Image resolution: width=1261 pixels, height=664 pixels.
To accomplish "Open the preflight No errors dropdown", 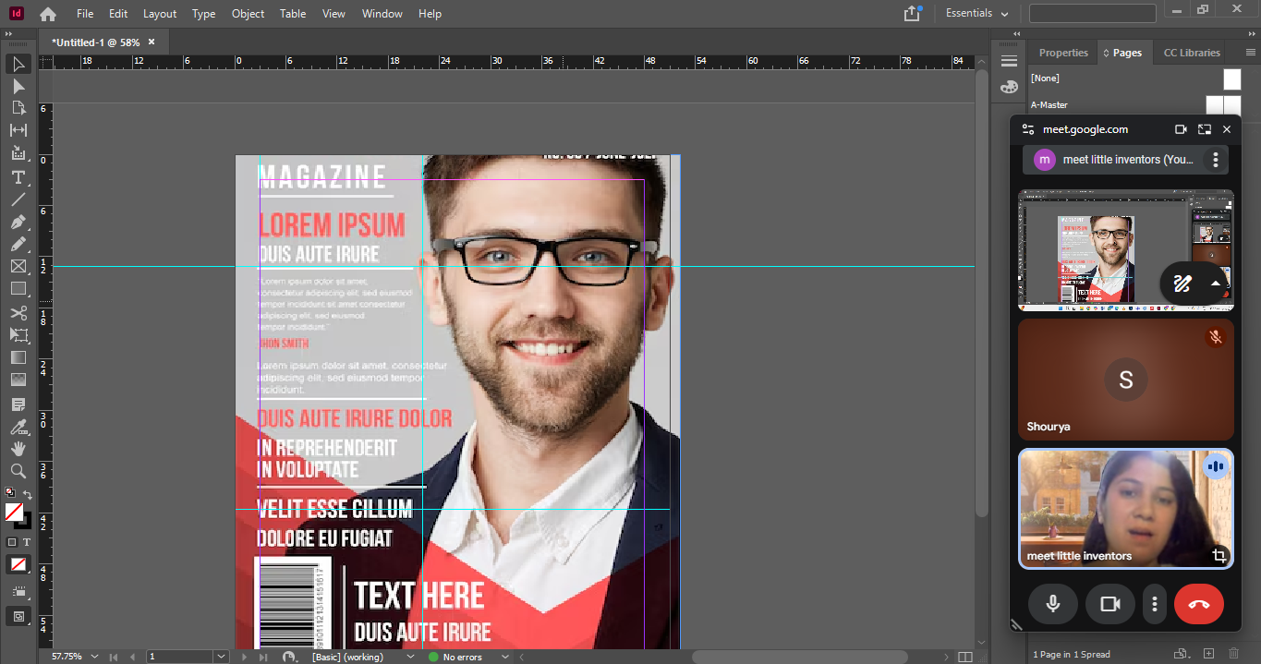I will tap(504, 657).
